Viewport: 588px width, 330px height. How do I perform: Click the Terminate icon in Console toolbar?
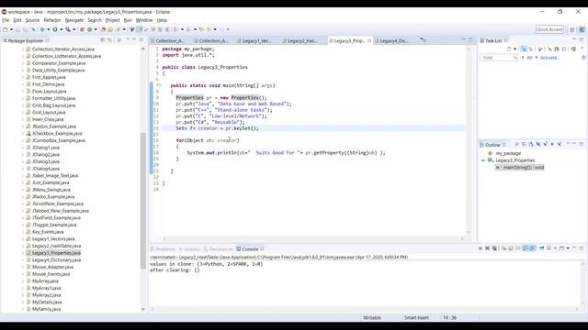[x=480, y=248]
